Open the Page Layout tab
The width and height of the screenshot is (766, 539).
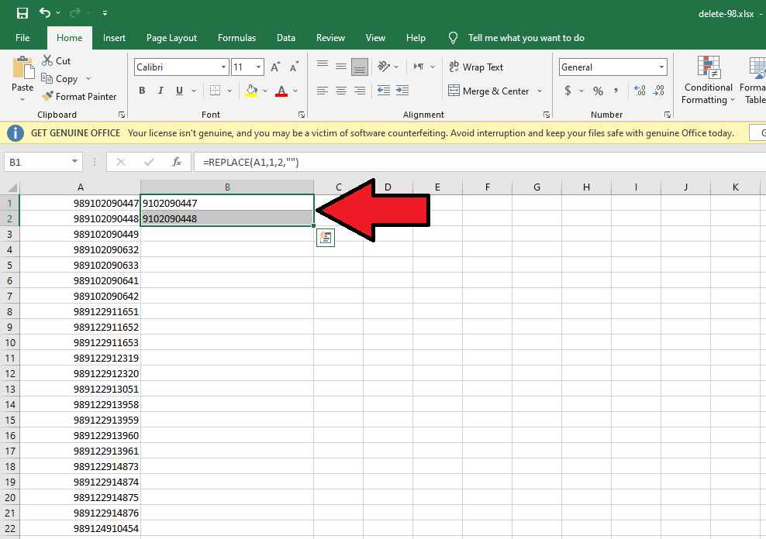(171, 38)
